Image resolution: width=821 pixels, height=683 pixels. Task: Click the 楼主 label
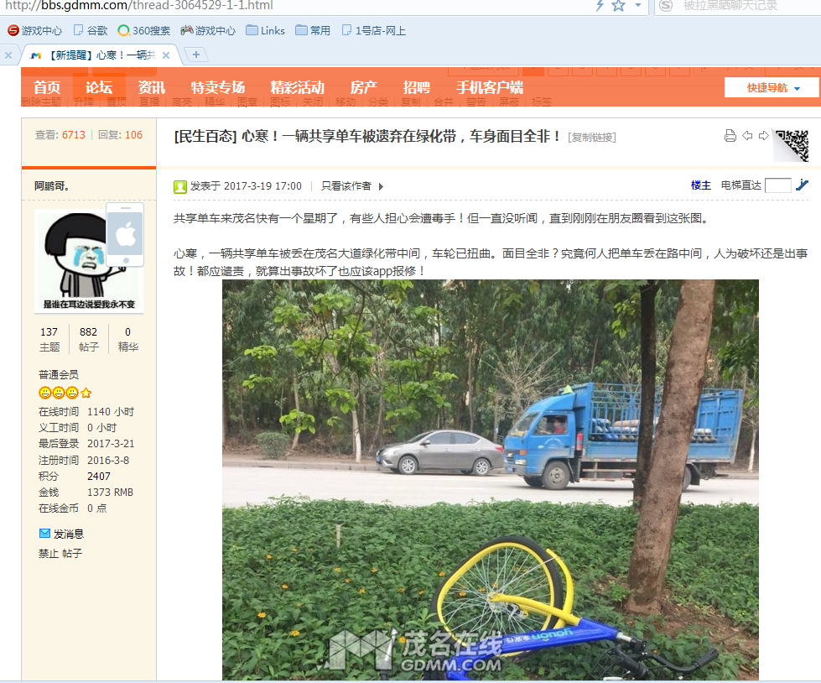click(700, 185)
